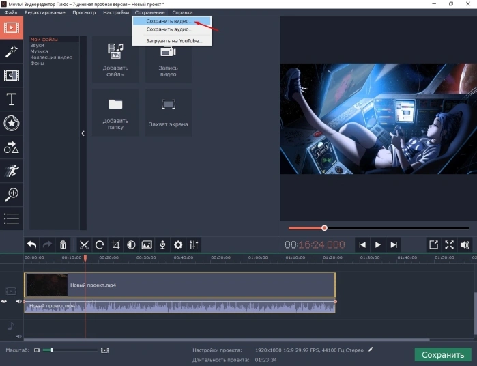Skip to previous frame
The height and width of the screenshot is (366, 477).
[362, 244]
